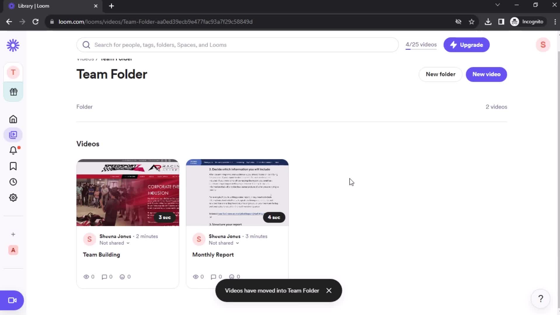The height and width of the screenshot is (315, 560).
Task: Expand sharing options for Monthly Report video
Action: pos(224,243)
